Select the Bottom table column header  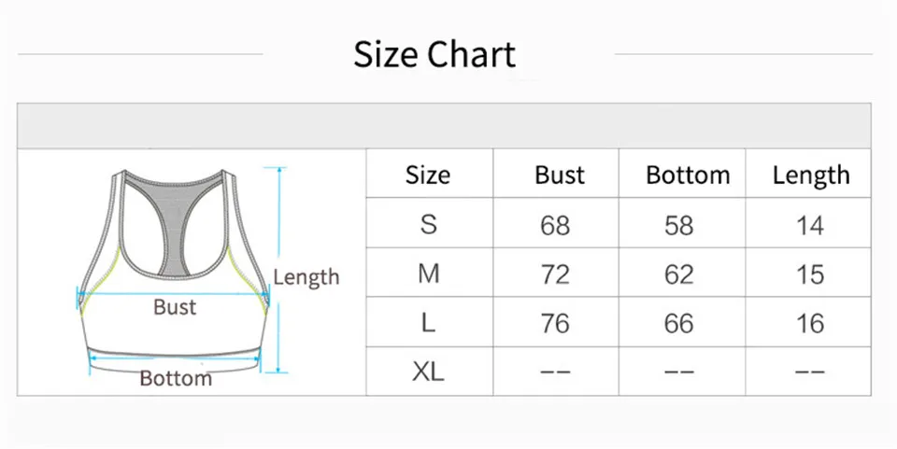(x=687, y=175)
